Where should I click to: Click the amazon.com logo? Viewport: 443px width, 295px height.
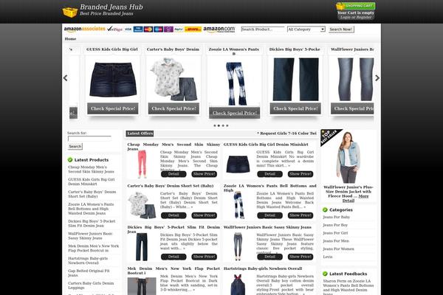pos(219,29)
